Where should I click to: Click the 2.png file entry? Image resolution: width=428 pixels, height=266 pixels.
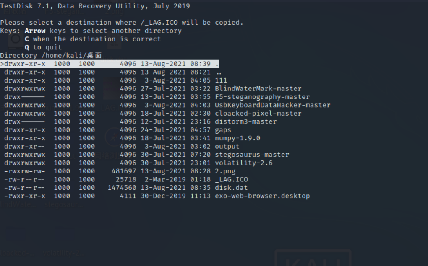pyautogui.click(x=225, y=171)
